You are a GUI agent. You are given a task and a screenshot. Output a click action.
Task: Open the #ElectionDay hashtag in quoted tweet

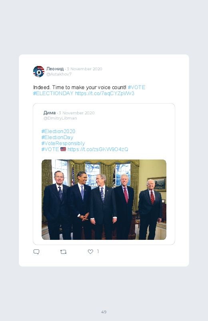tap(57, 137)
